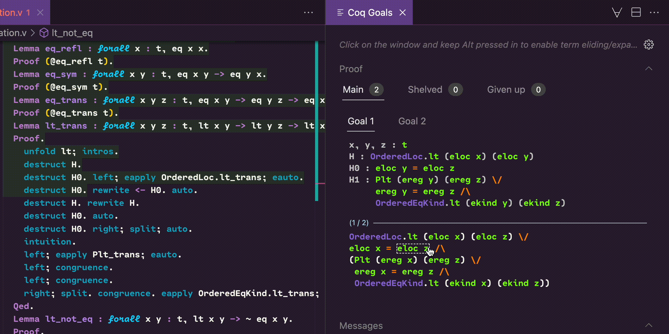Click the Coq prover icon in toolbar
The width and height of the screenshot is (669, 334).
617,13
